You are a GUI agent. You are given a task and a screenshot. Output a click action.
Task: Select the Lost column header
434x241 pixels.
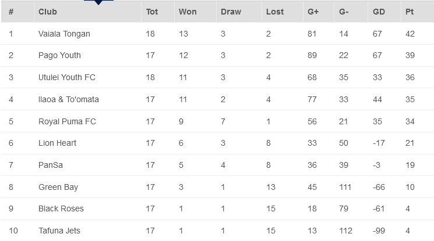pyautogui.click(x=274, y=12)
